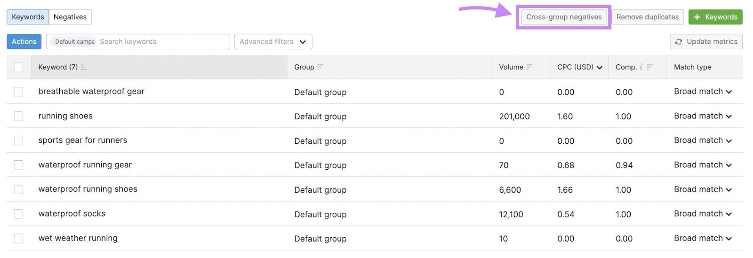Screen dimensions: 753x258
Task: Click keyword text waterproof running shoes
Action: point(88,189)
